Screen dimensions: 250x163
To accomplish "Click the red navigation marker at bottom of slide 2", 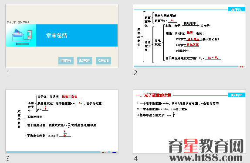I will [x=241, y=67].
